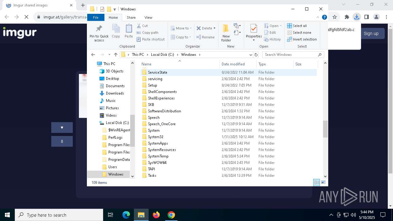Open Firefox from the taskbar
The width and height of the screenshot is (393, 221).
(x=156, y=215)
